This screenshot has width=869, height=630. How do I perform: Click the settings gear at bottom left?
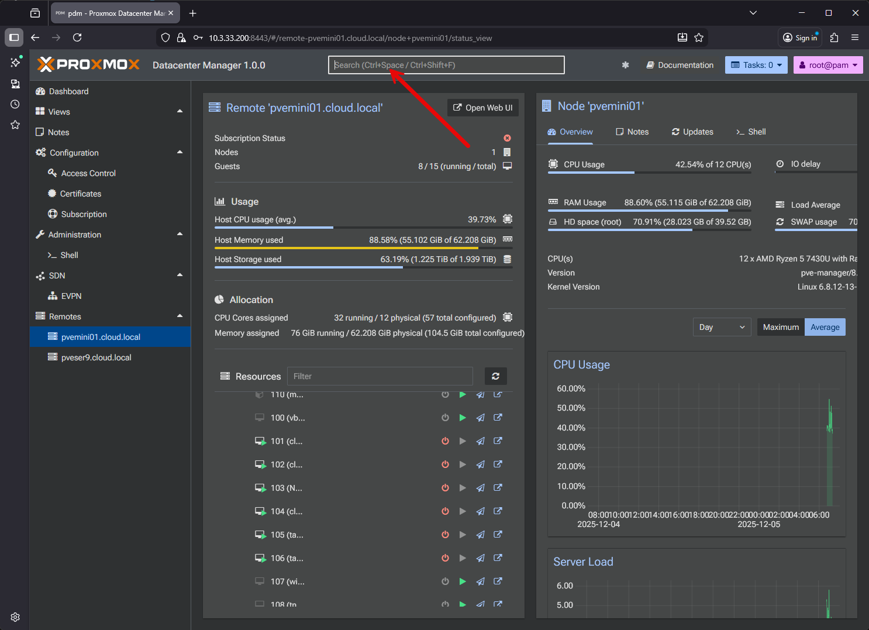tap(15, 617)
